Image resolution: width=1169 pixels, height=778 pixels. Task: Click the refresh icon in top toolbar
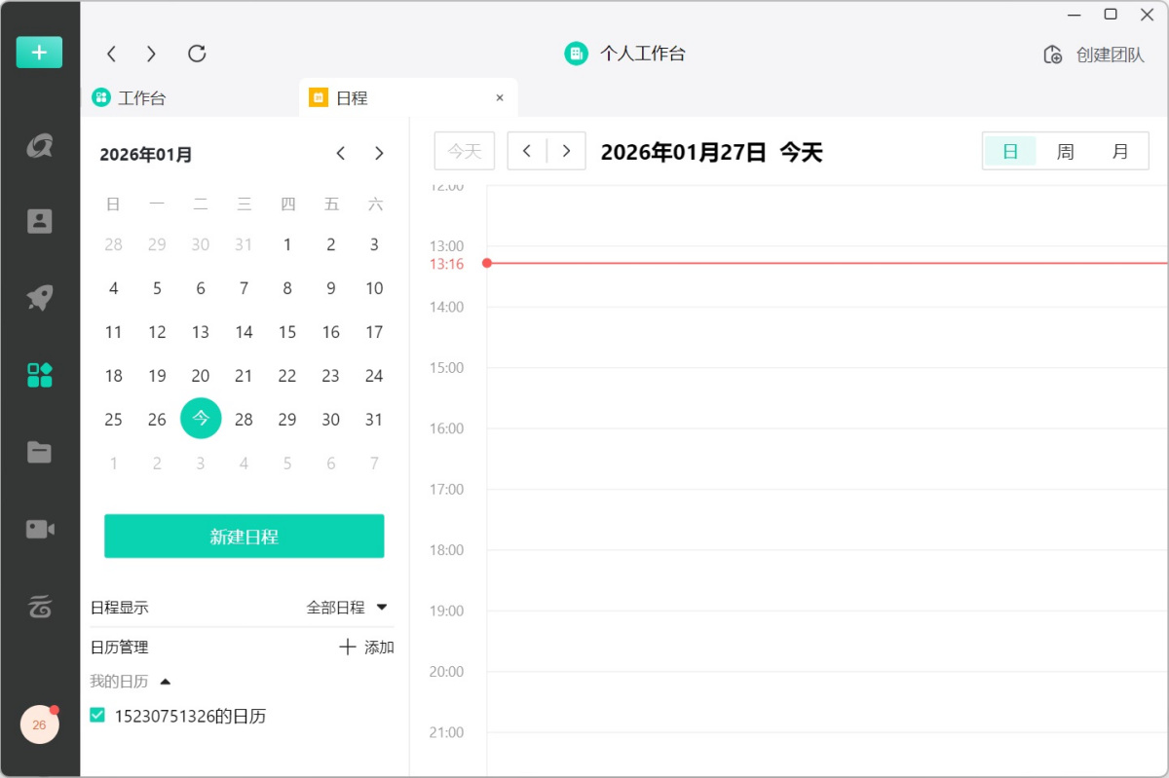click(x=197, y=54)
